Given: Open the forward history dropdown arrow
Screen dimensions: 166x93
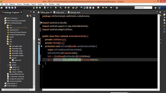Looking at the screenshot, I should [x=114, y=8].
